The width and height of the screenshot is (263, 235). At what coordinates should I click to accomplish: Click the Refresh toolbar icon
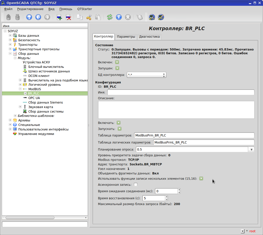pyautogui.click(x=110, y=17)
